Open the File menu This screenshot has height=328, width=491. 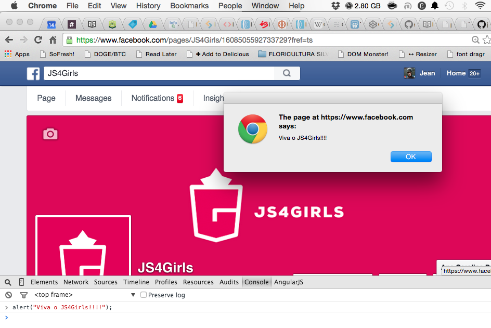[72, 6]
